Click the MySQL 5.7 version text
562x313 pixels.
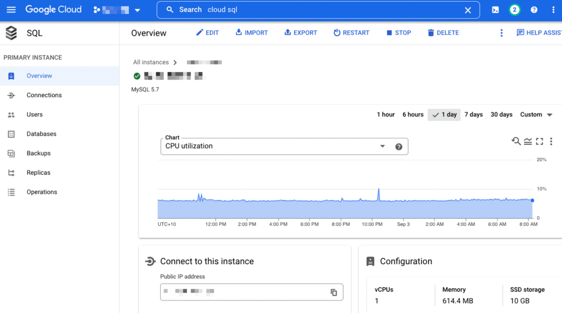(145, 90)
